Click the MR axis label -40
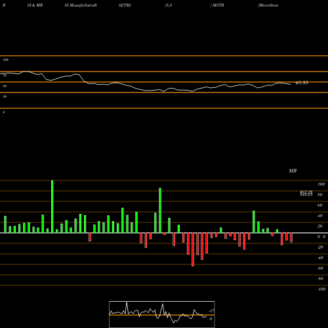The image size is (328, 328). (320, 258)
